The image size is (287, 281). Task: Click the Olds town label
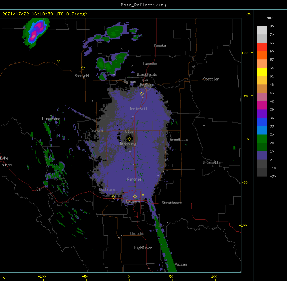pyautogui.click(x=129, y=131)
